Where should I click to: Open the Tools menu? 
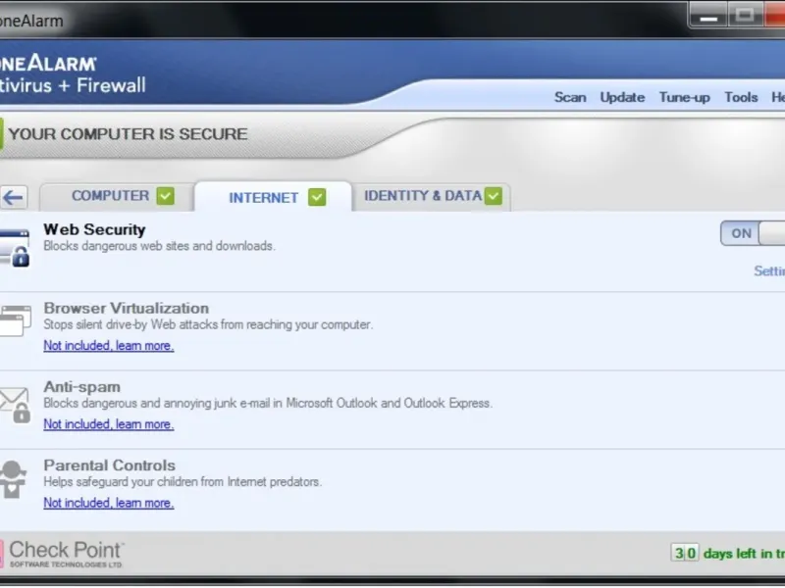click(x=741, y=97)
